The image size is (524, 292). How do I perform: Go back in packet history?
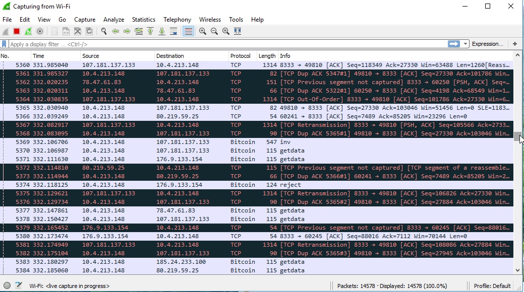click(115, 31)
